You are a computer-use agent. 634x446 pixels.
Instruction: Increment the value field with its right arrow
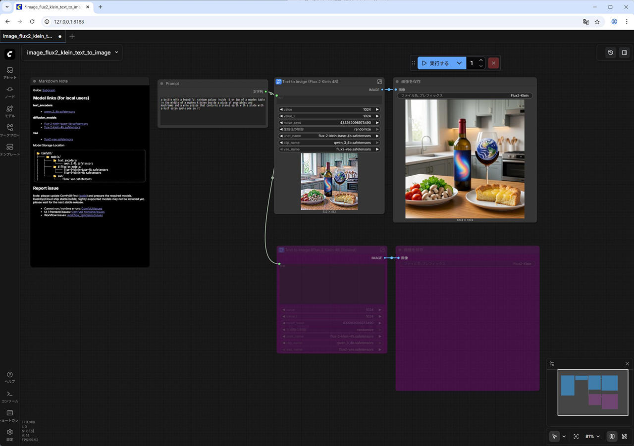tap(377, 109)
